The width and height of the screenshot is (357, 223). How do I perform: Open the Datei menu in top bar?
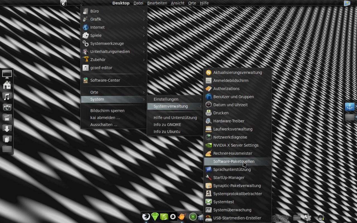coord(138,3)
